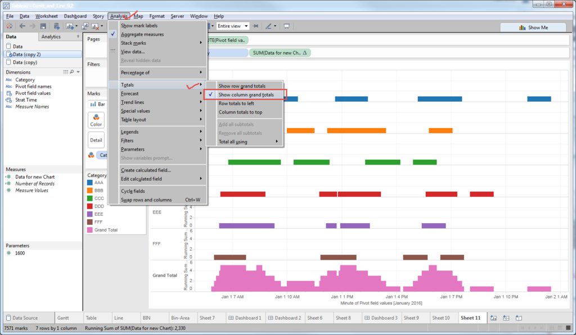Click the New Worksheet toolbar icon
The width and height of the screenshot is (576, 335).
tap(70, 26)
